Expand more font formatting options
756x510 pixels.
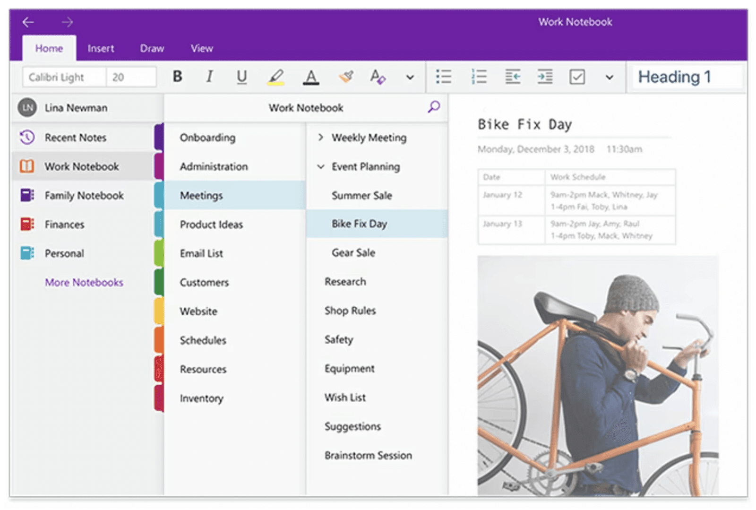pos(410,77)
